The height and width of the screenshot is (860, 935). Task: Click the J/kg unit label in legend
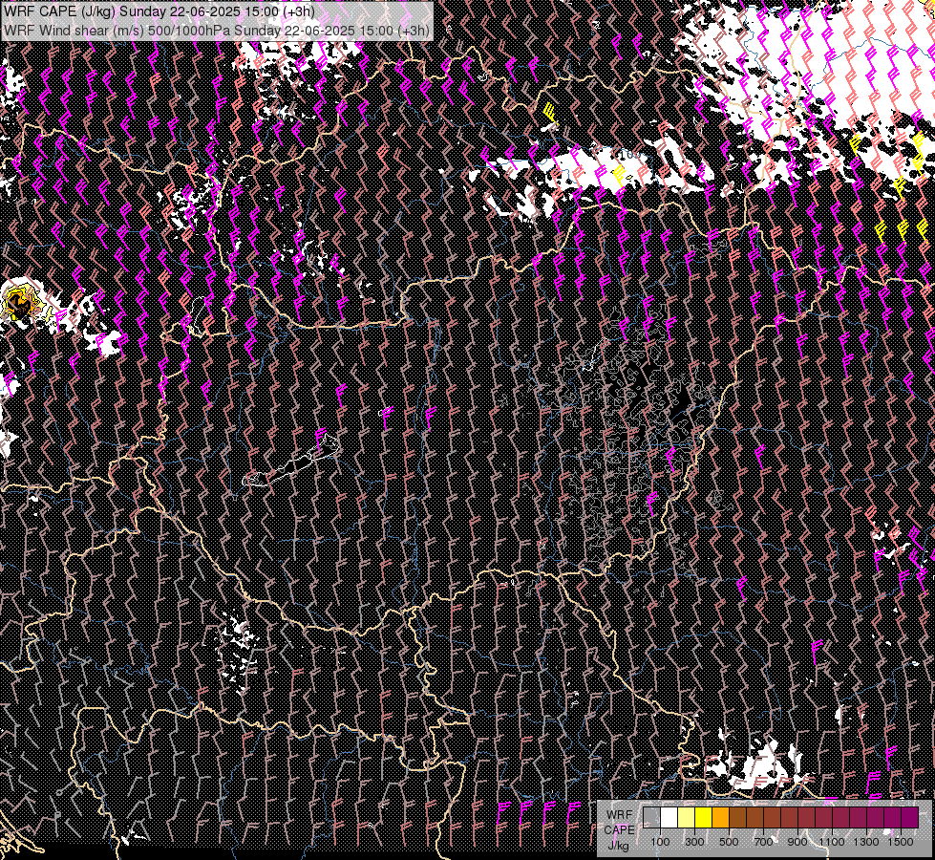pyautogui.click(x=619, y=846)
